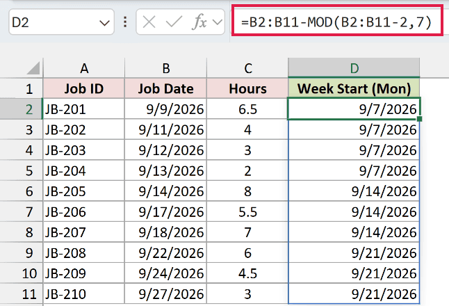Select row 6 header
This screenshot has width=449, height=306.
point(22,191)
